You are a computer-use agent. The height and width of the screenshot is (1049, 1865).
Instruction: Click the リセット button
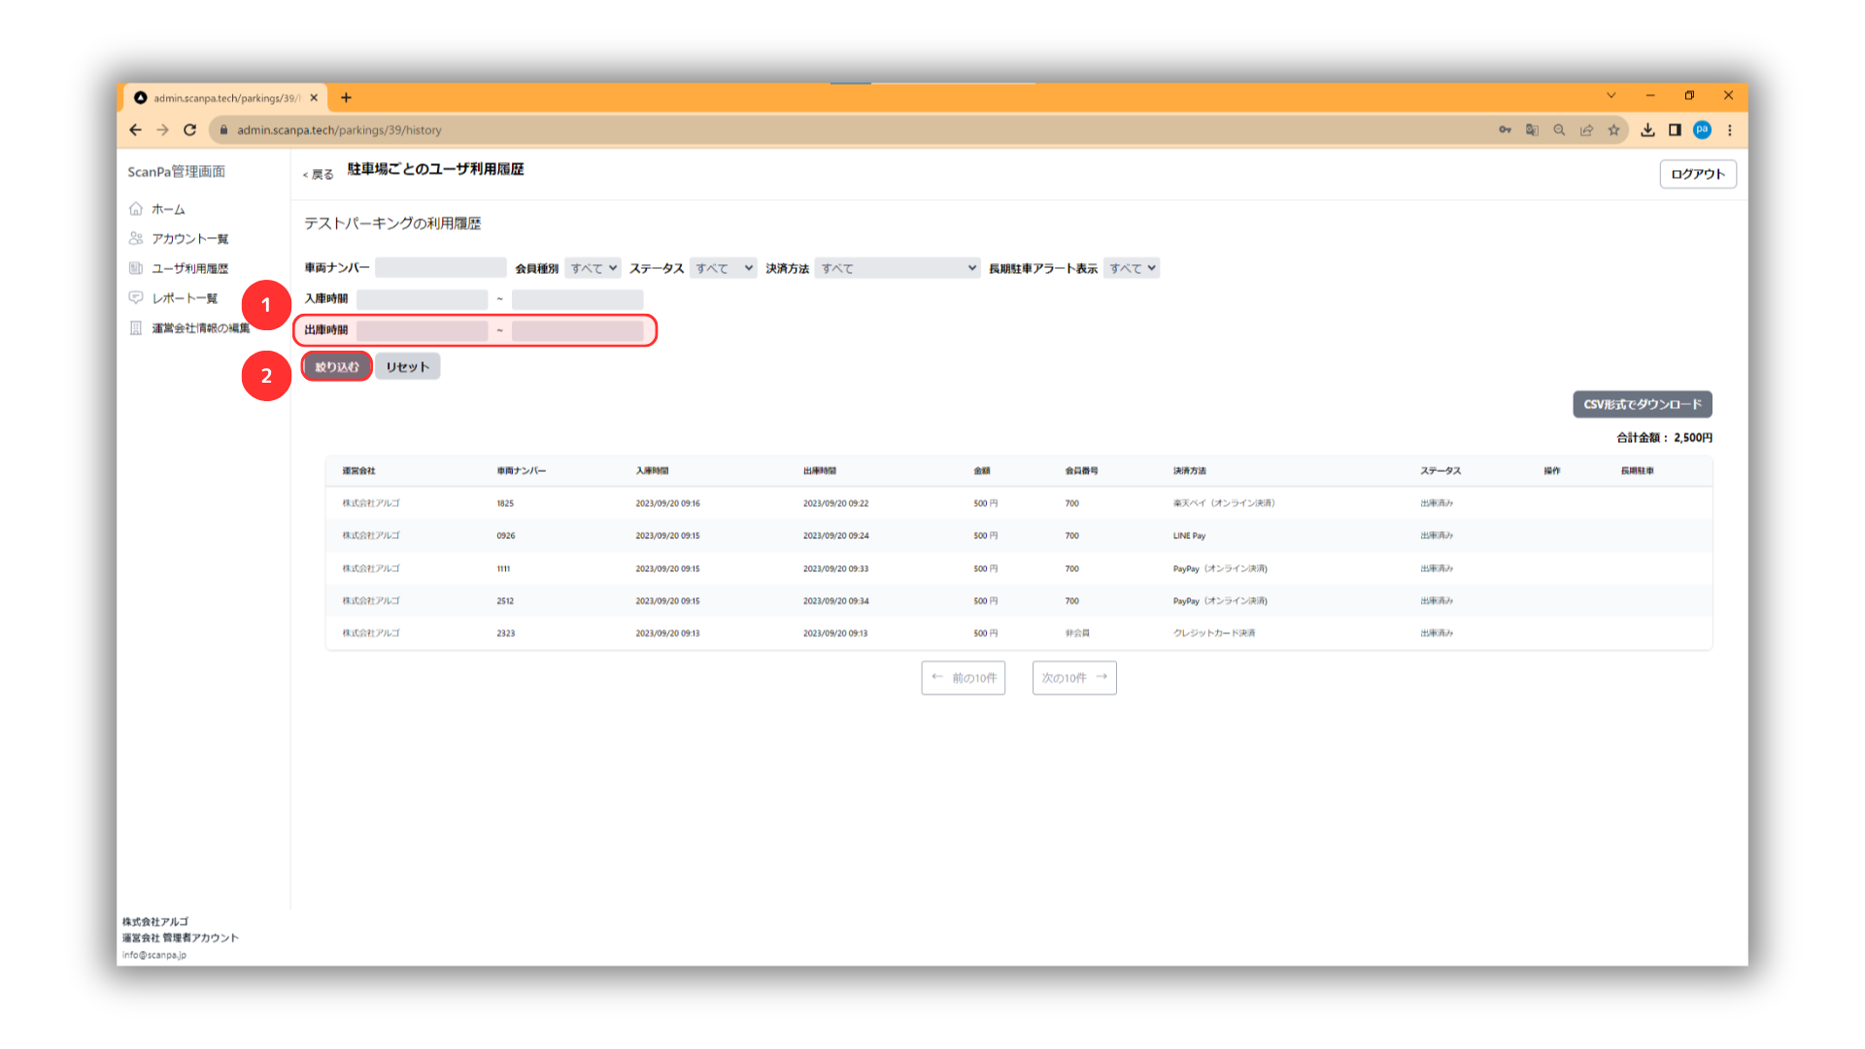click(x=407, y=366)
